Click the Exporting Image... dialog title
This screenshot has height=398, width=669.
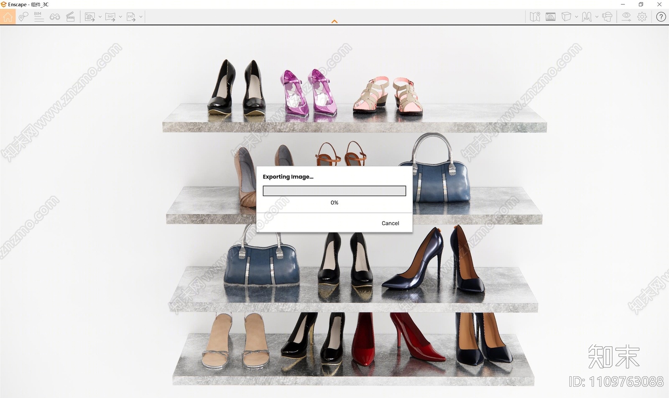tap(288, 177)
